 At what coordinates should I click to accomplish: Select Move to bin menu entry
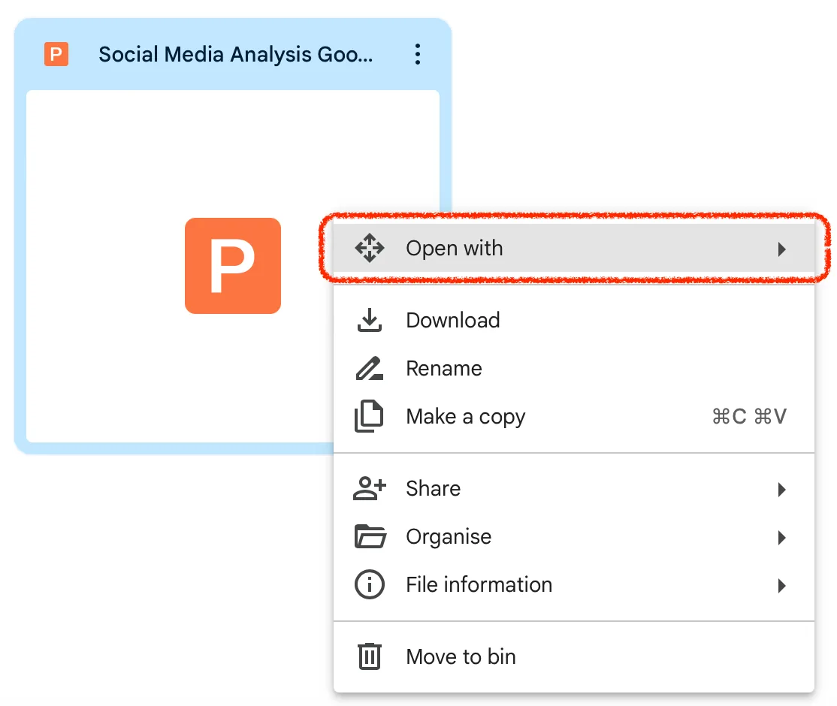[574, 656]
